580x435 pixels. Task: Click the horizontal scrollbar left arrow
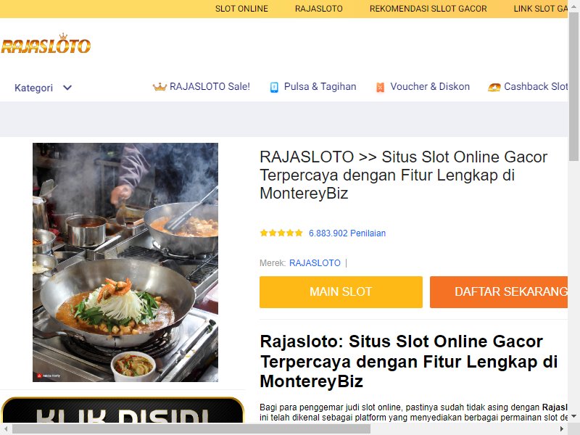coord(6,428)
